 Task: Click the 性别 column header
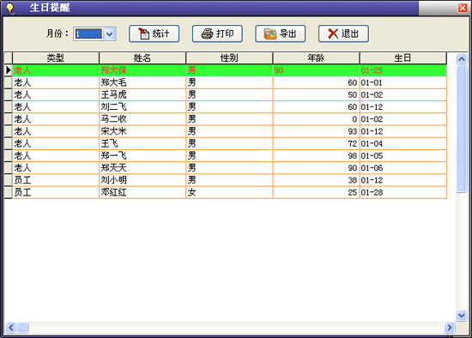click(x=229, y=57)
